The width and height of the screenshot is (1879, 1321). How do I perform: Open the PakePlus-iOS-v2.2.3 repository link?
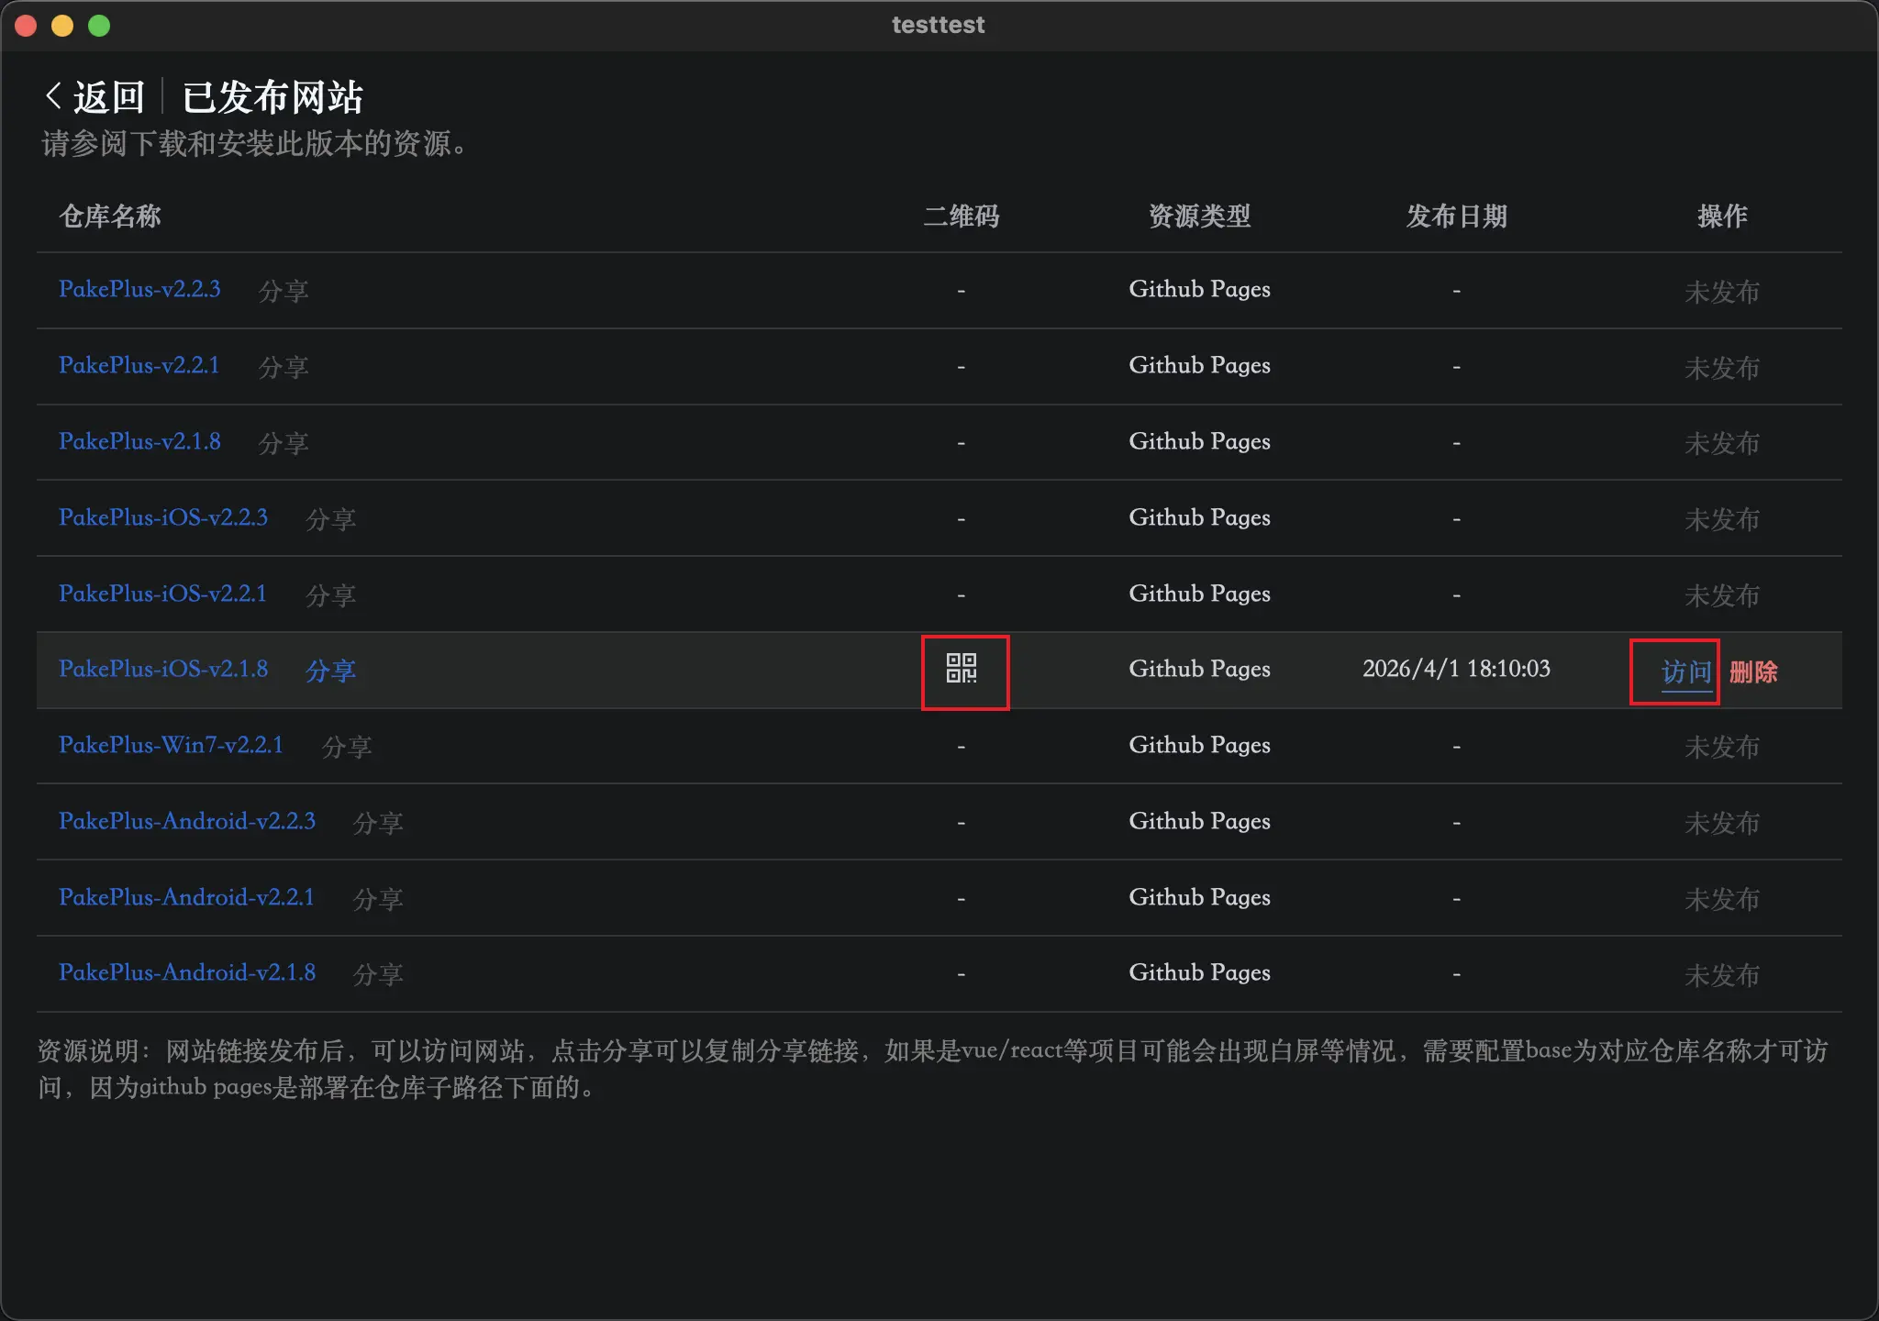tap(163, 517)
